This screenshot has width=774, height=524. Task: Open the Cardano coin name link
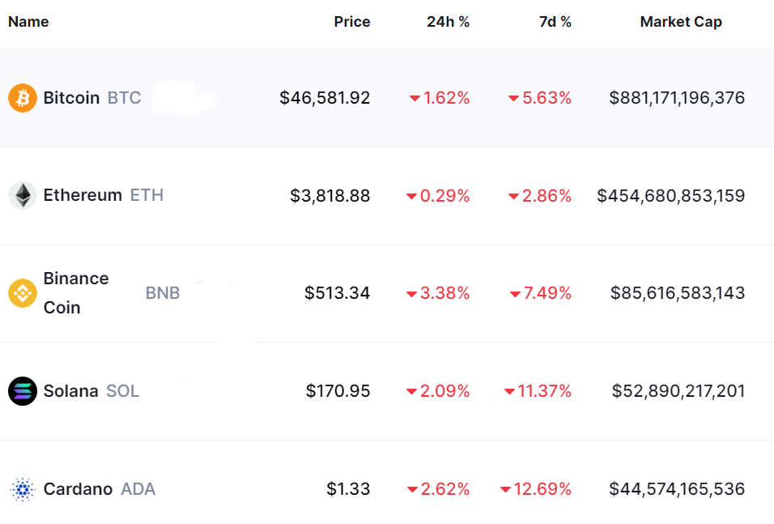(x=78, y=489)
